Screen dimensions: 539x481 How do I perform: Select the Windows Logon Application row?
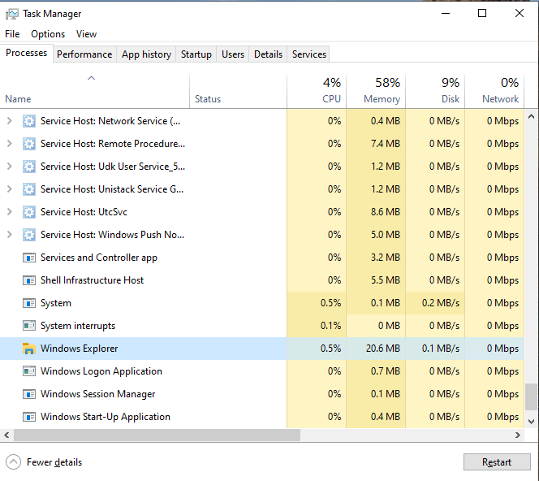(x=262, y=371)
